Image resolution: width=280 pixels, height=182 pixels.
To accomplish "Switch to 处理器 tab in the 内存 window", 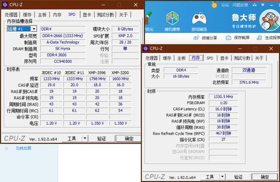I will point(151,58).
